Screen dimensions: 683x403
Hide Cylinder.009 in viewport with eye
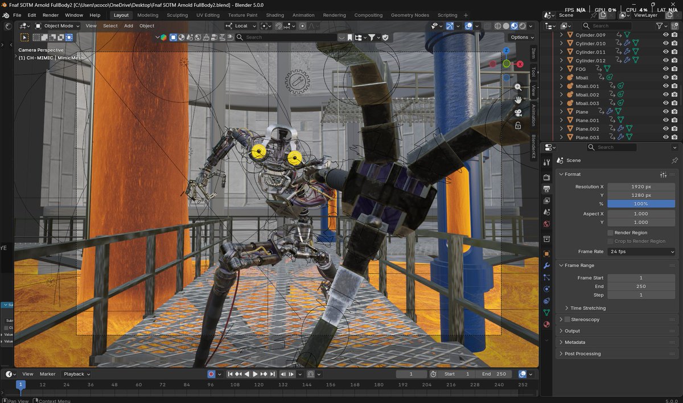pos(666,35)
